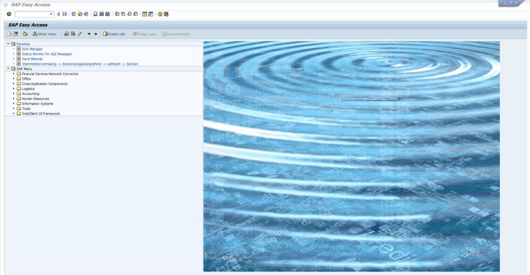The height and width of the screenshot is (275, 530).
Task: Click the yellow Help question mark icon
Action: [x=160, y=14]
